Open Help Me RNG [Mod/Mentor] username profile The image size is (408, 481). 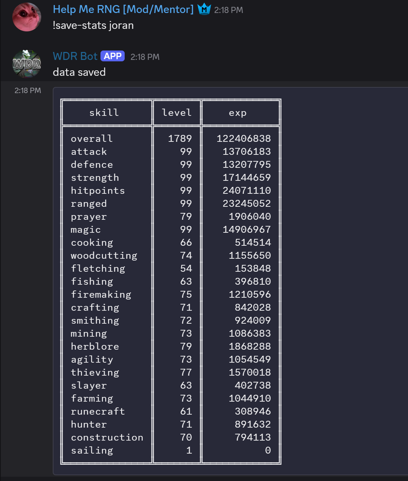tap(123, 9)
